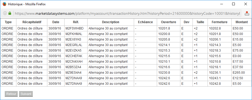Click the Firefox logo icon in title bar

point(4,4)
